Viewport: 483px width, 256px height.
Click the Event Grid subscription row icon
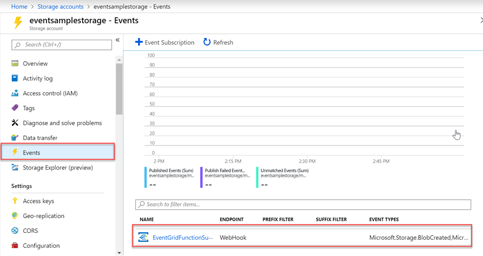[143, 237]
